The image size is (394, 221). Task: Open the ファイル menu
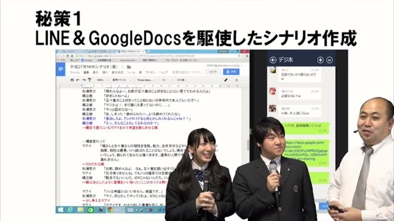[74, 72]
